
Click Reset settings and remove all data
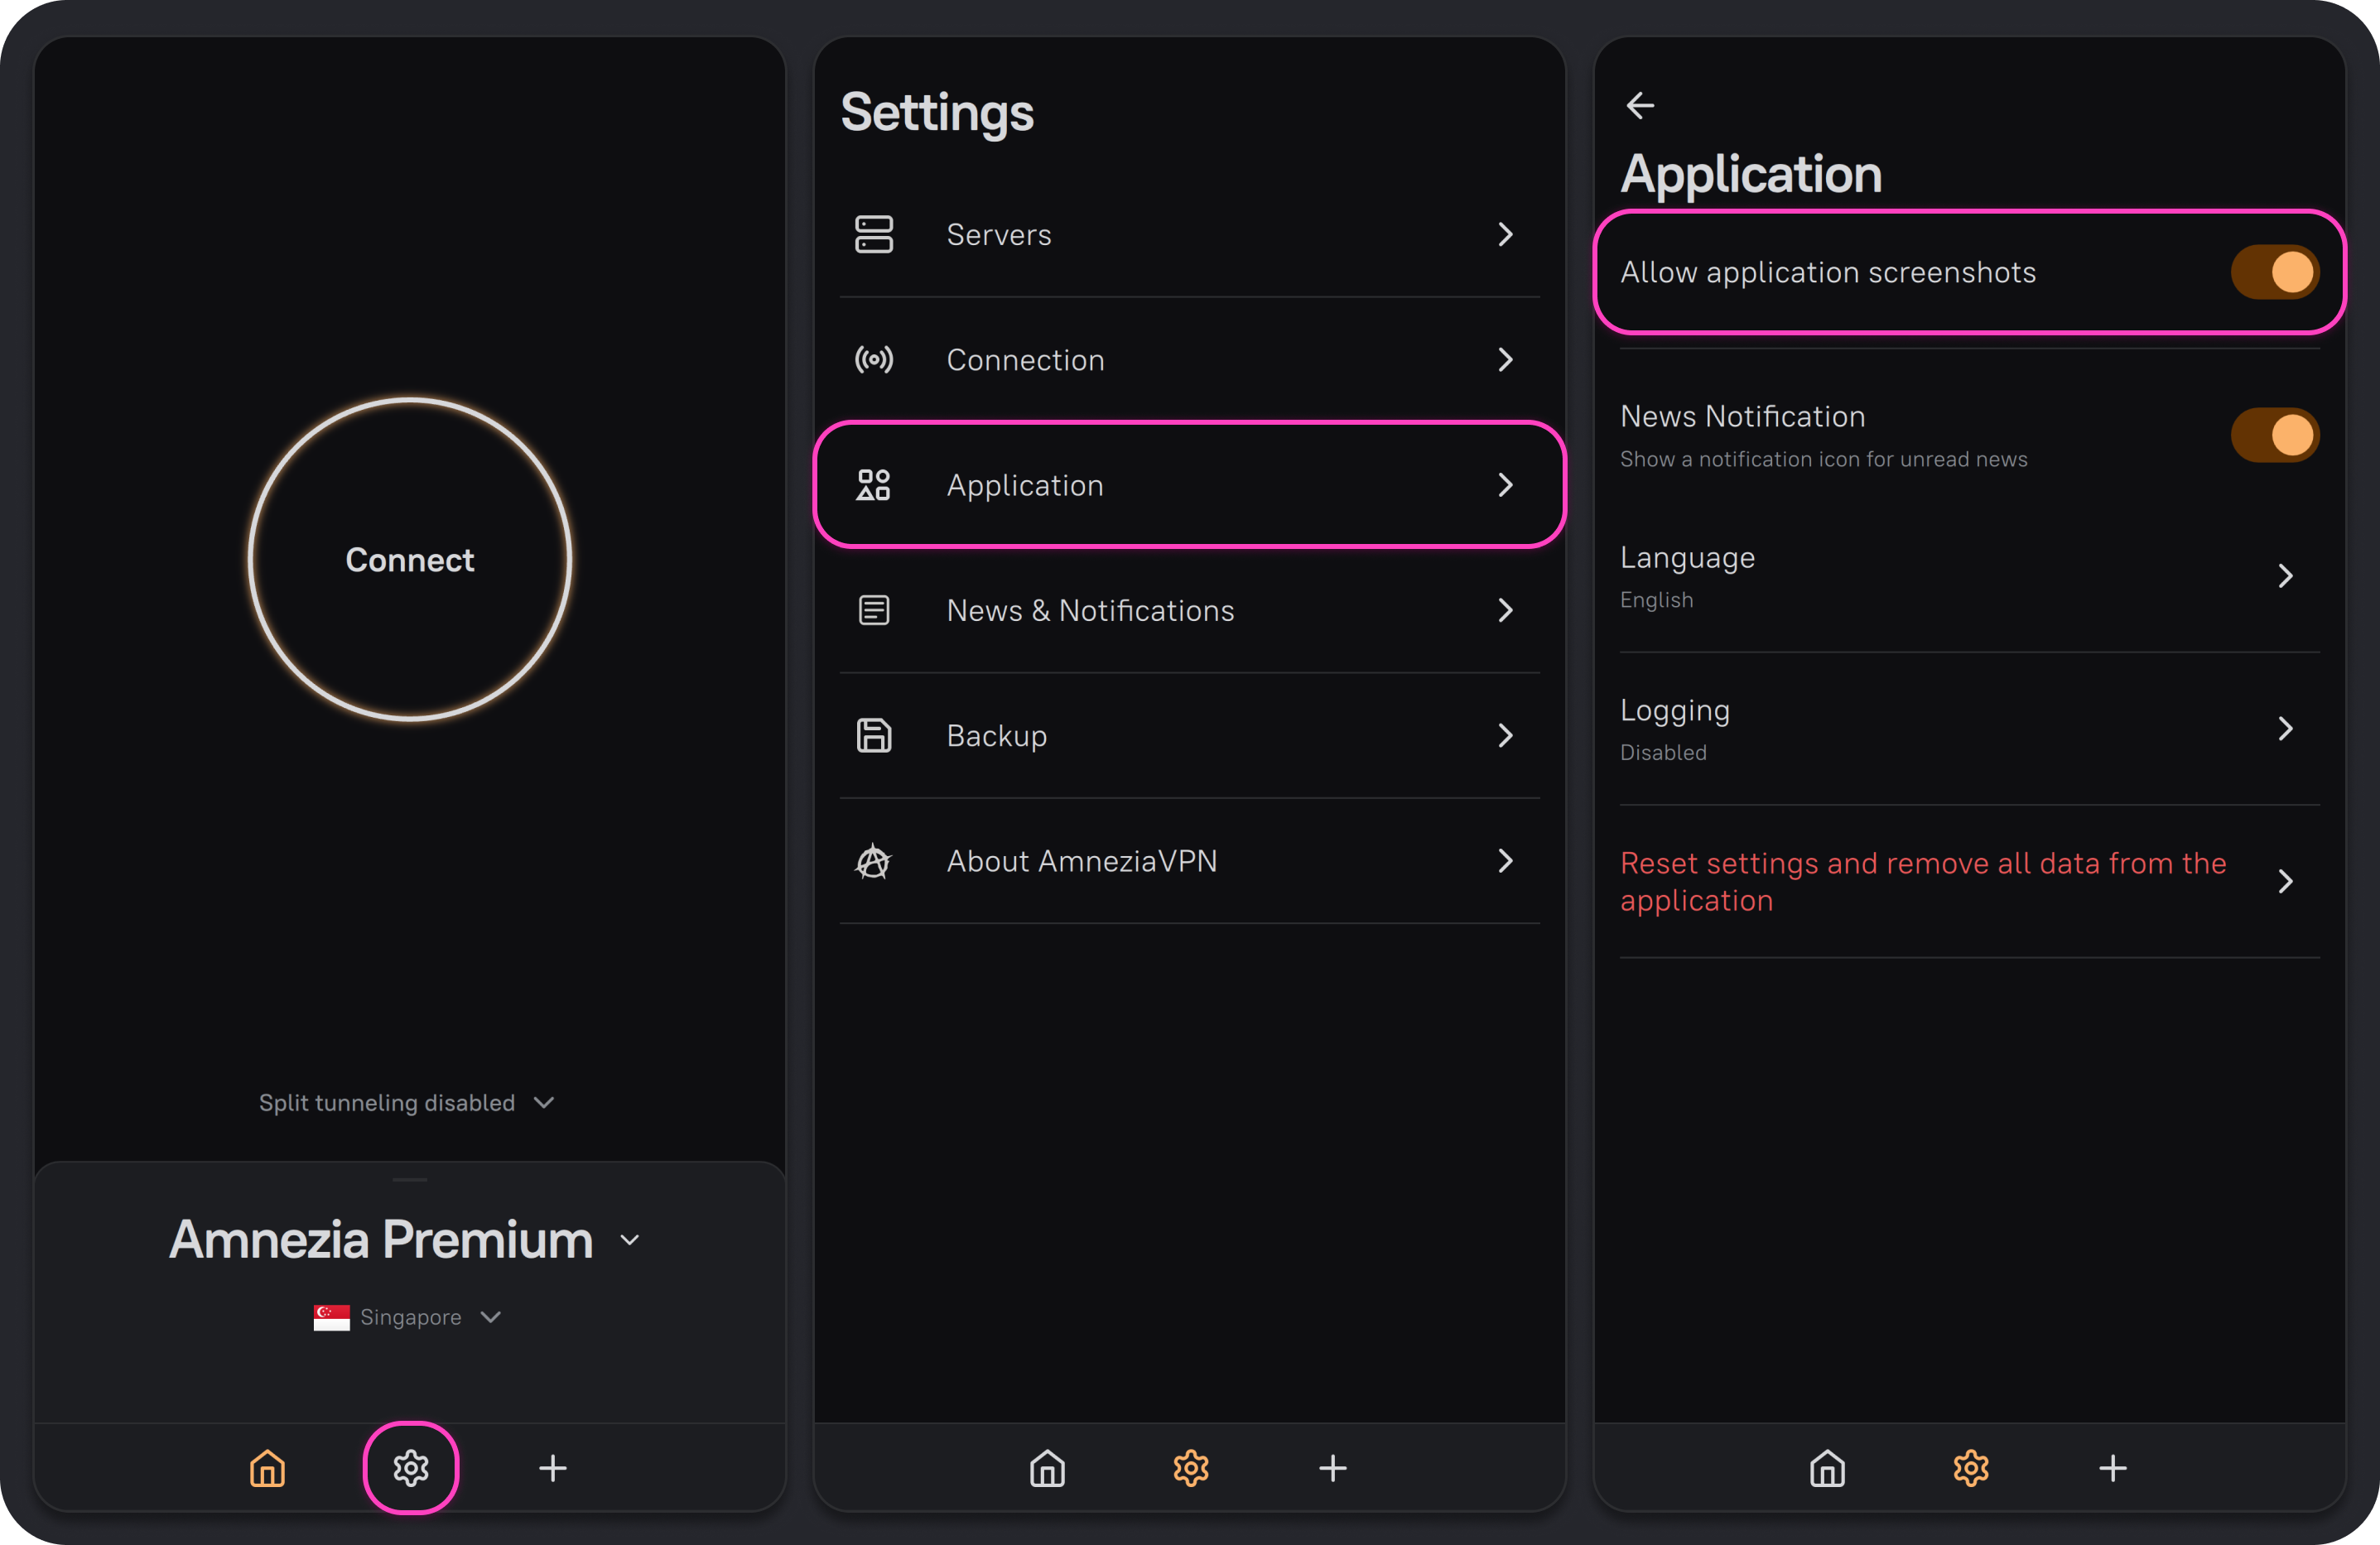(1969, 881)
